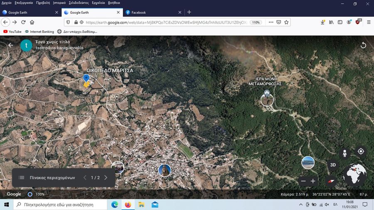This screenshot has height=210, width=374.
Task: Open the Προβολή menu
Action: point(43,3)
